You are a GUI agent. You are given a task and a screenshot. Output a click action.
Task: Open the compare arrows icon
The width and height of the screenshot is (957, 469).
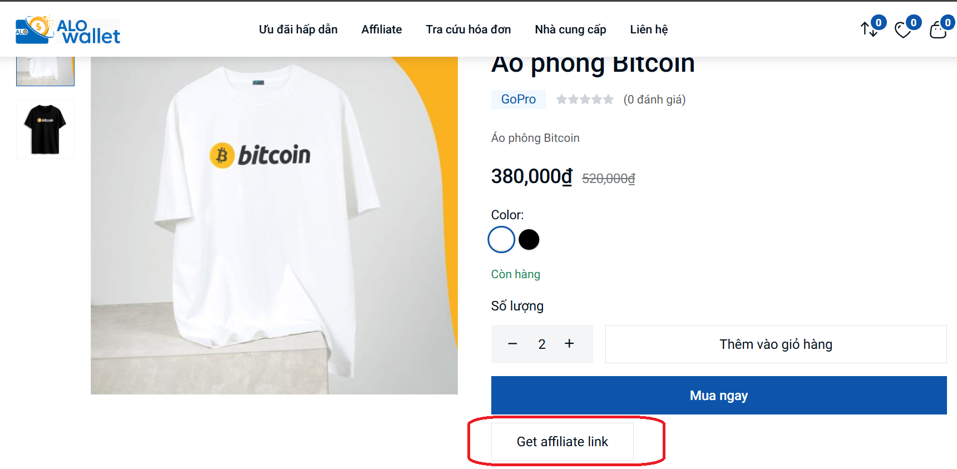pyautogui.click(x=869, y=29)
